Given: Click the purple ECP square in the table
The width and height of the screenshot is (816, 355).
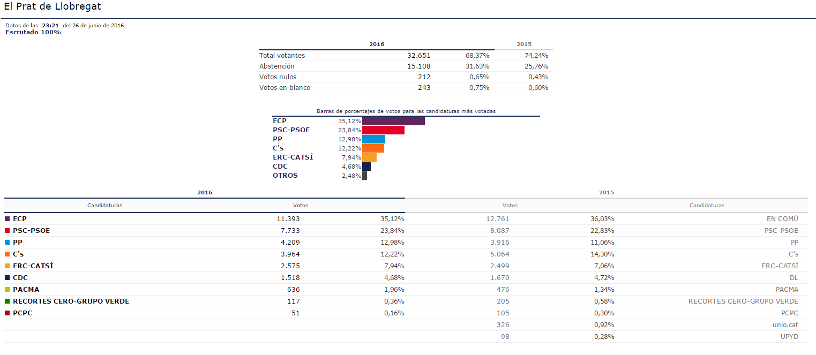Looking at the screenshot, I should 8,219.
